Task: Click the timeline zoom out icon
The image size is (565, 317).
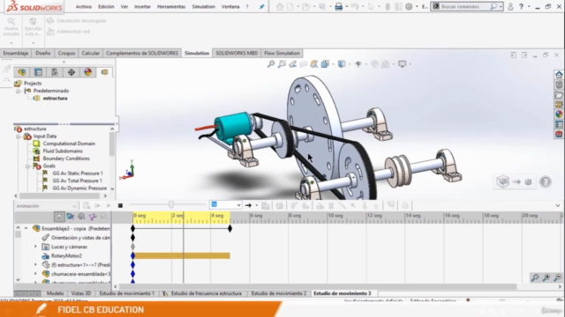Action: 557,277
